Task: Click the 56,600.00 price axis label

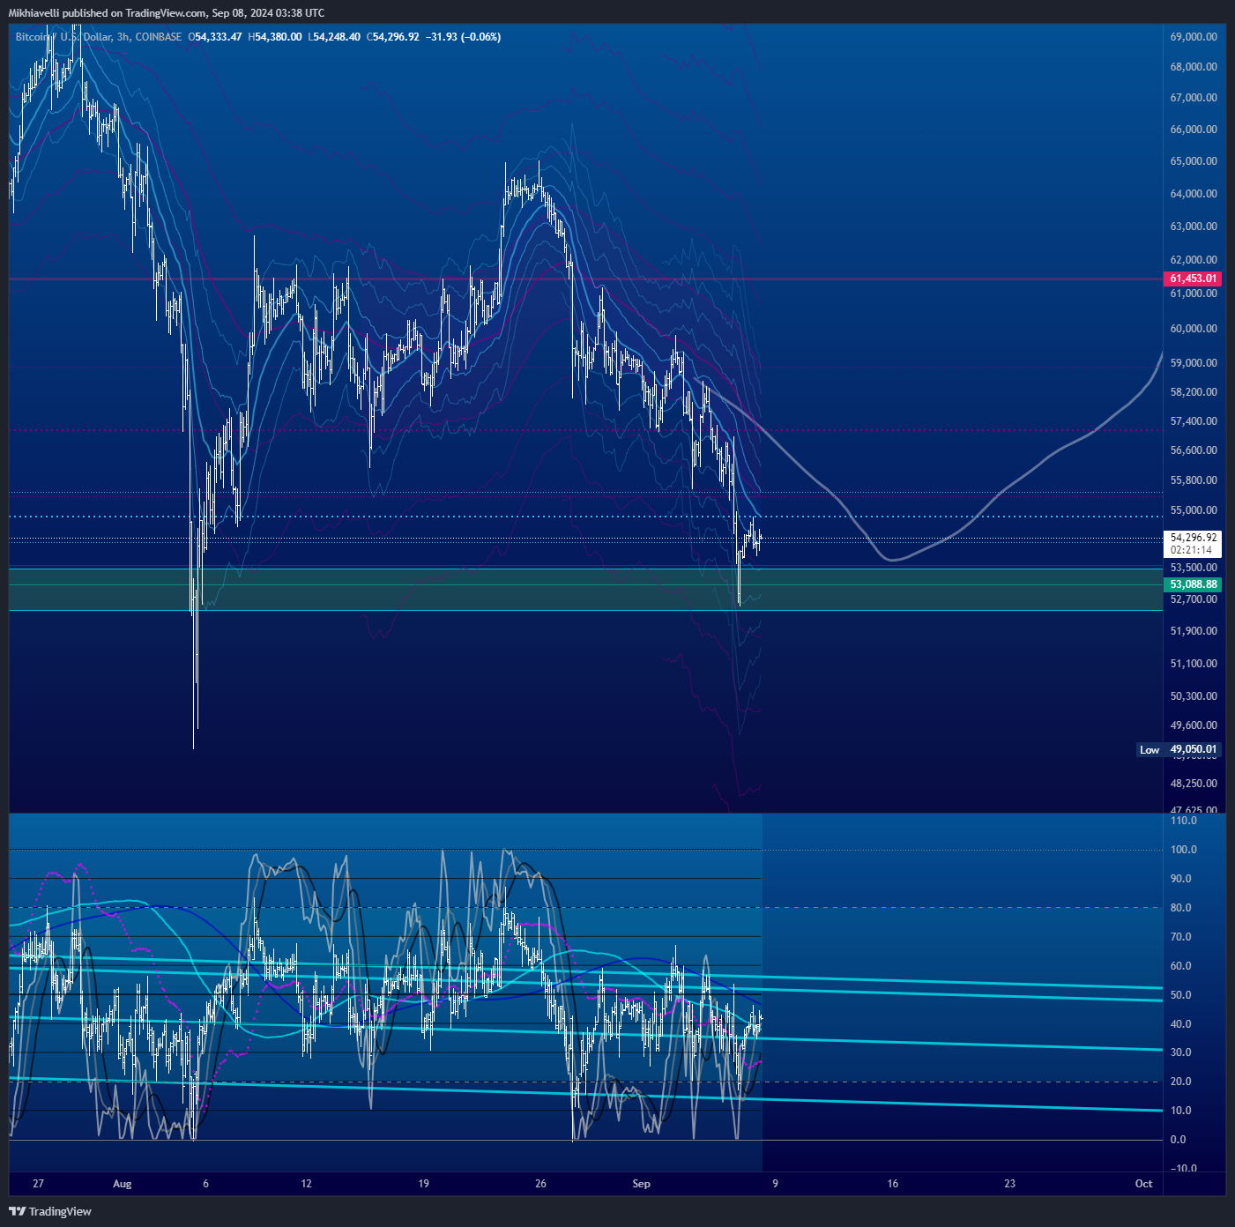Action: coord(1194,450)
